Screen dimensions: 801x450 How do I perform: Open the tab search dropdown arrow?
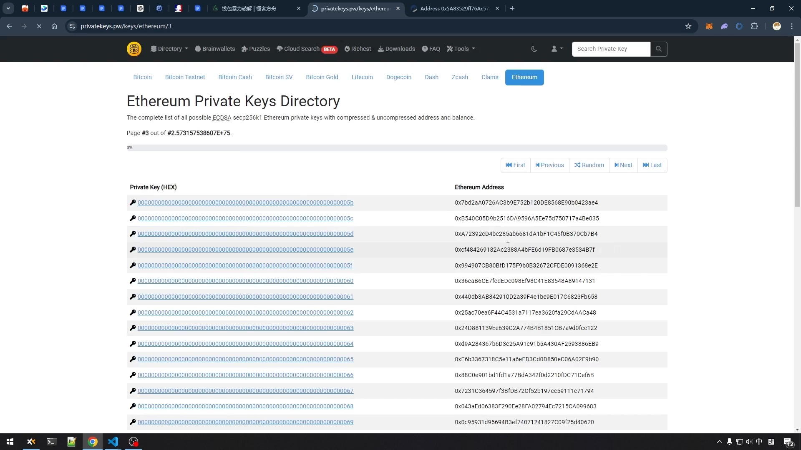pyautogui.click(x=8, y=9)
